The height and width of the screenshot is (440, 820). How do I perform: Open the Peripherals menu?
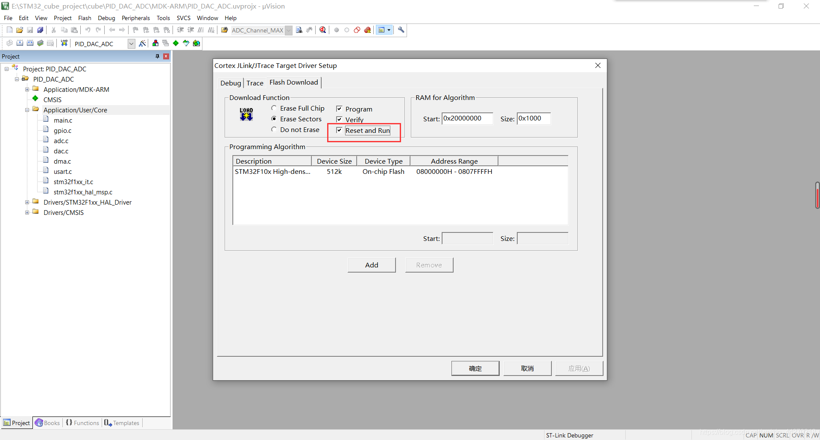[x=135, y=18]
